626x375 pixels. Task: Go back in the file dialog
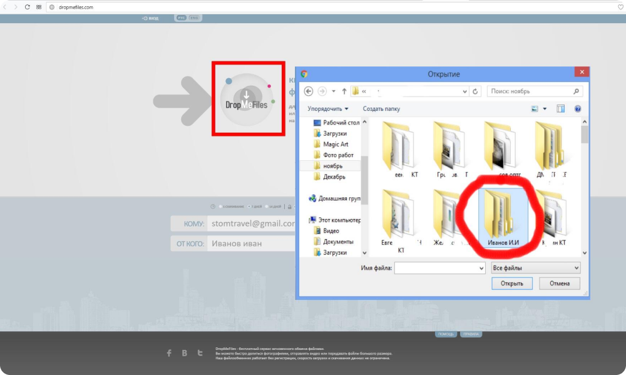[x=309, y=91]
